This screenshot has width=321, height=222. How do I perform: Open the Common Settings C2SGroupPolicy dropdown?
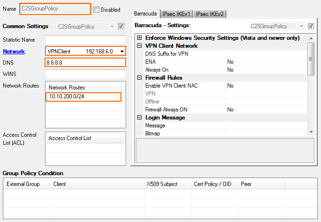(86, 27)
